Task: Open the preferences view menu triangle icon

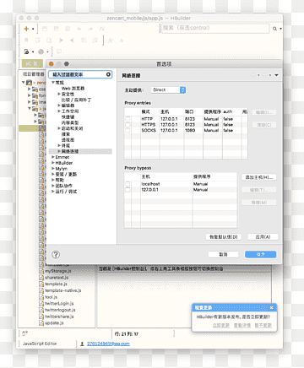Action: 276,75
